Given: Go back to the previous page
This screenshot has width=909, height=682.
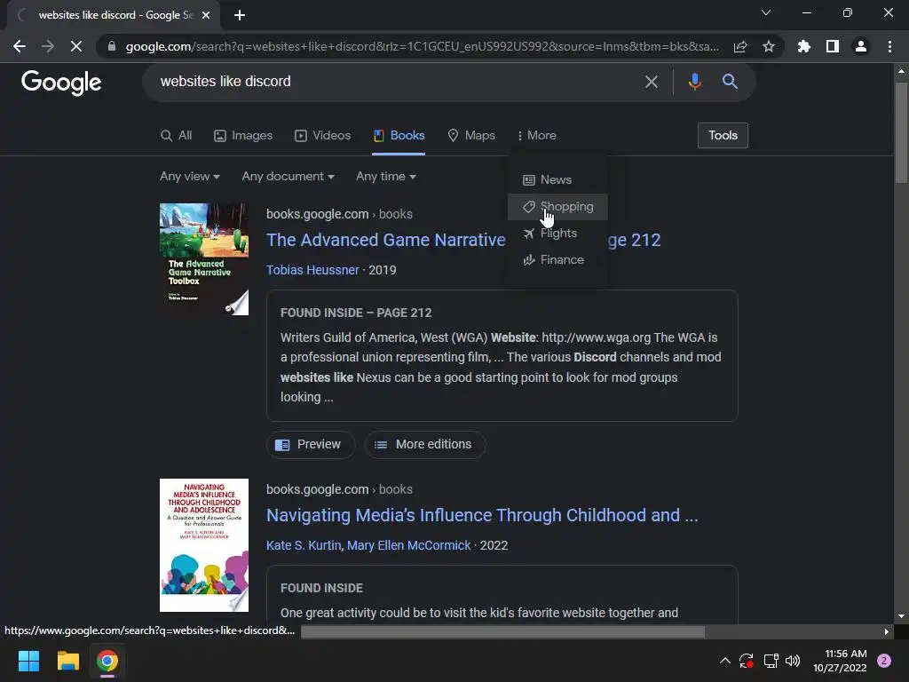Looking at the screenshot, I should 20,46.
